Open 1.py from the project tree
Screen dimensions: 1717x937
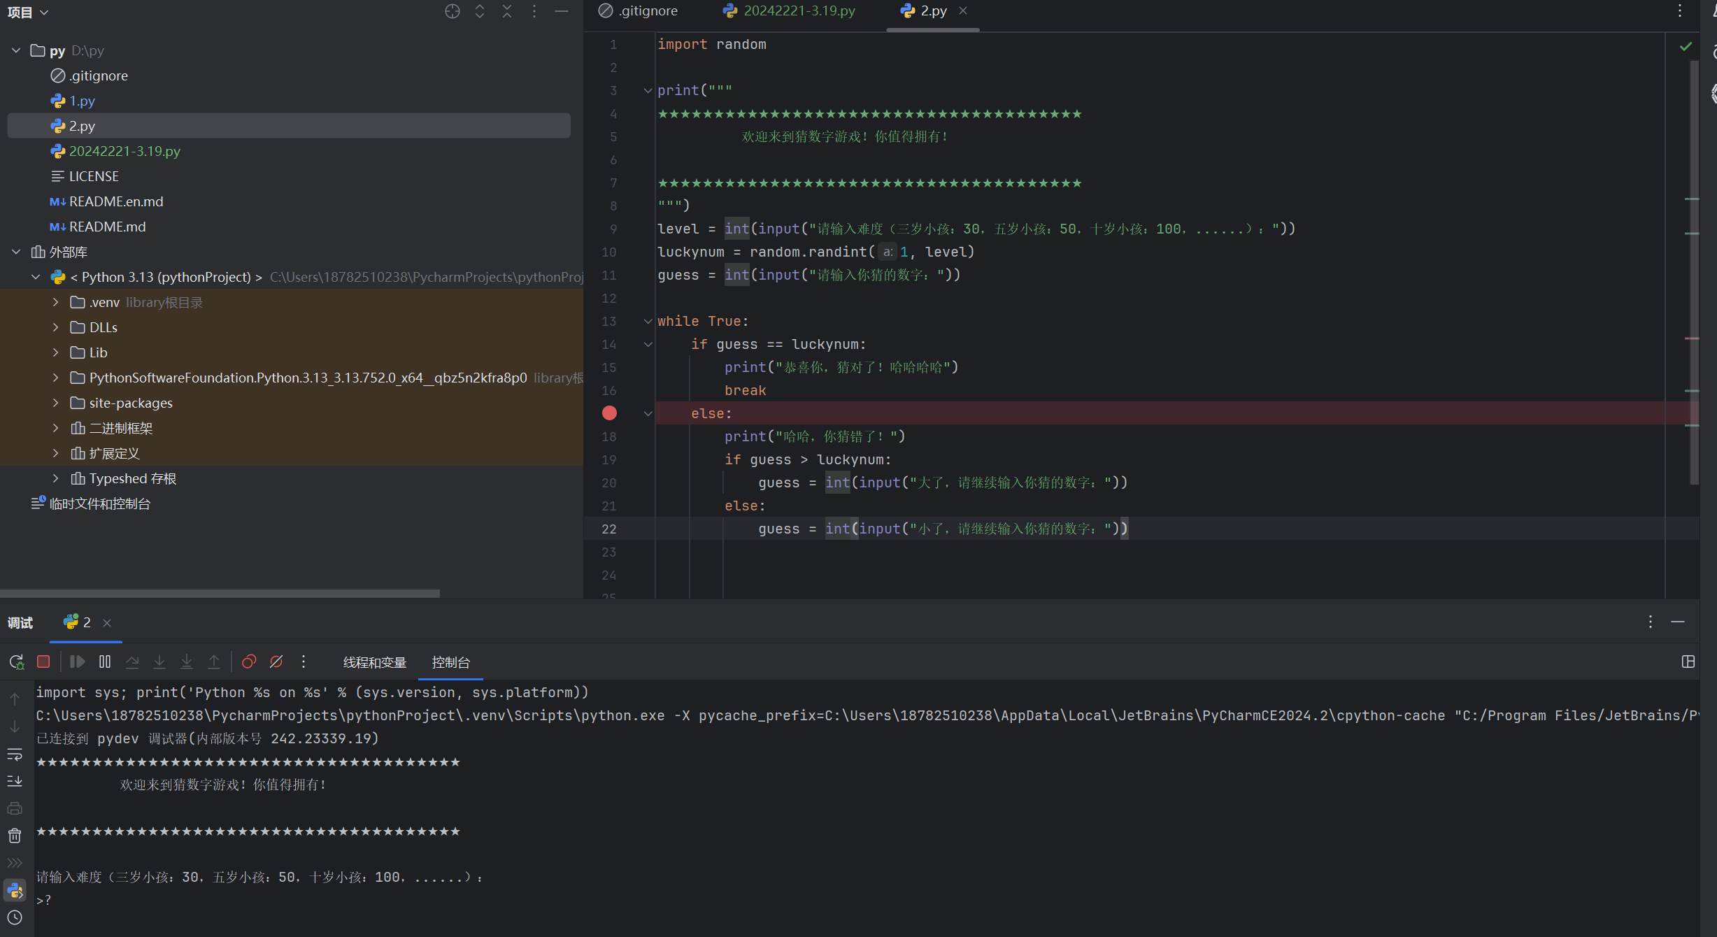coord(82,101)
